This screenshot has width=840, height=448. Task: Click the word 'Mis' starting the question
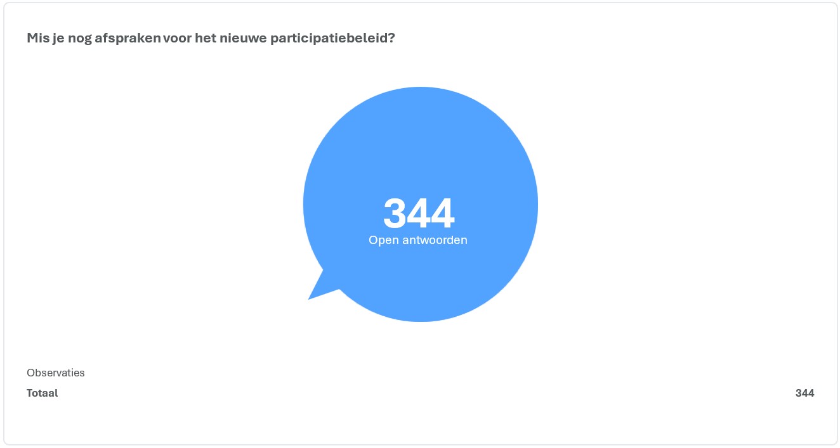[x=37, y=38]
